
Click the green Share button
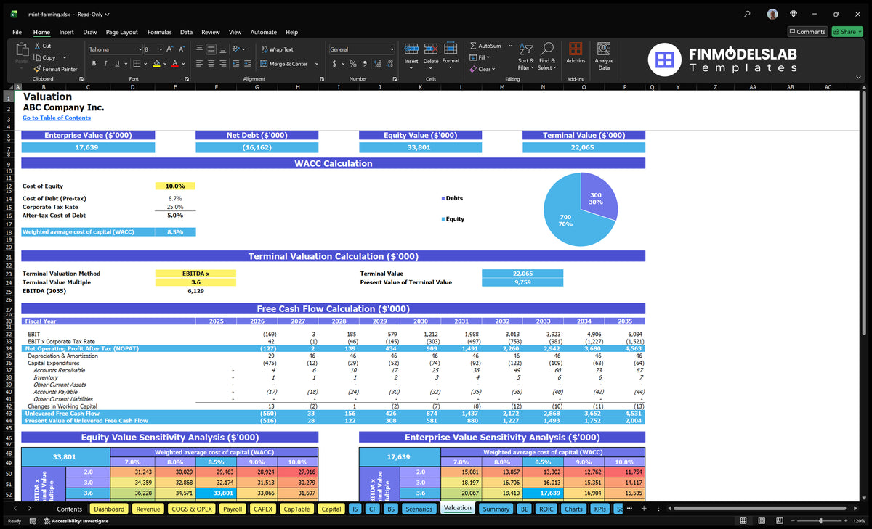click(847, 32)
